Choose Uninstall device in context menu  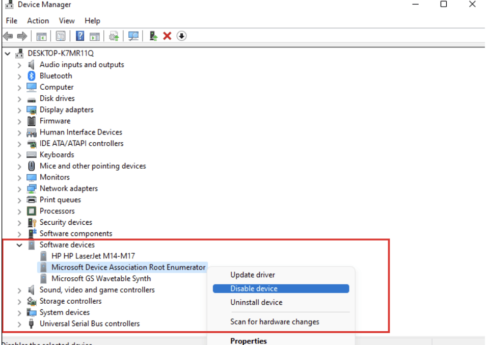256,302
